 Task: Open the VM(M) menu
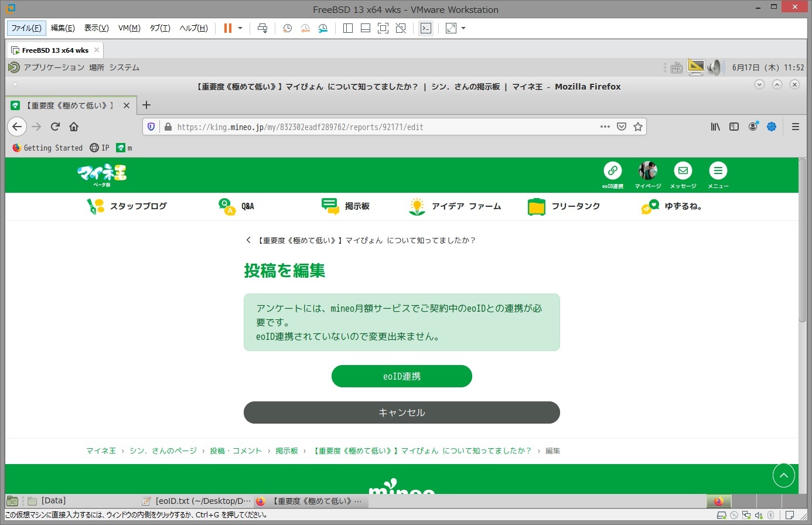(129, 28)
